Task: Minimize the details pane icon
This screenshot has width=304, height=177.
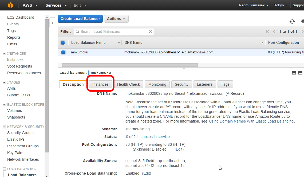Action: tap(294, 73)
